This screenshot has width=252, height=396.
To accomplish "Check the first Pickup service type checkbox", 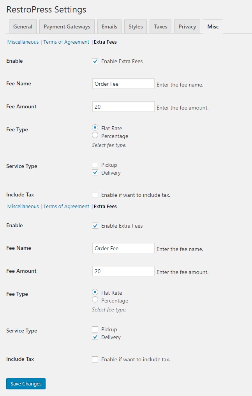I will pos(95,165).
